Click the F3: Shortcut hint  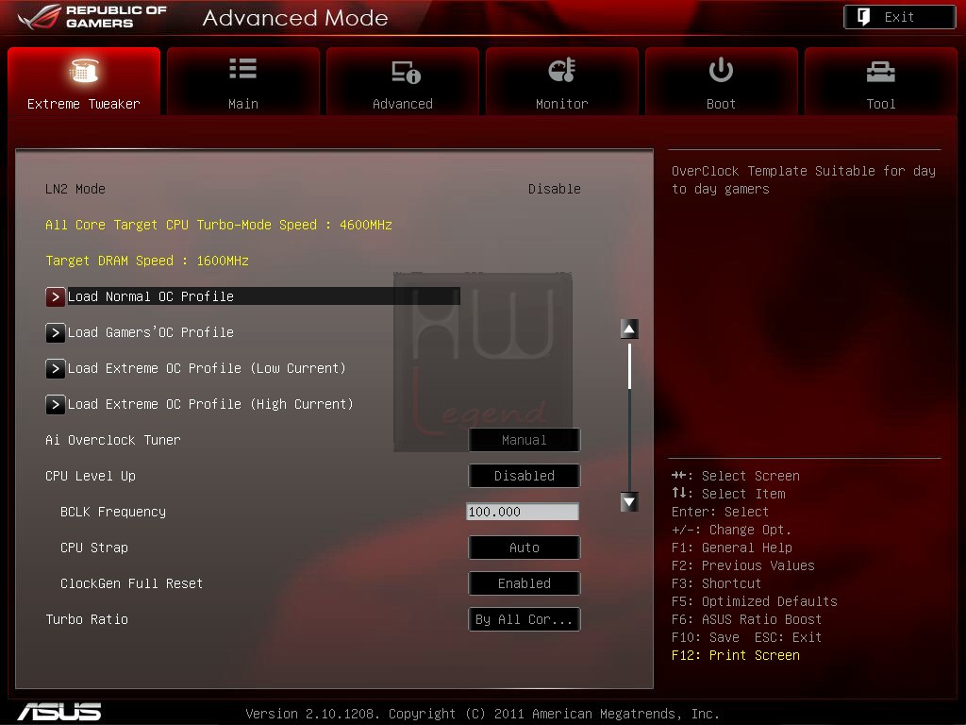pos(717,583)
